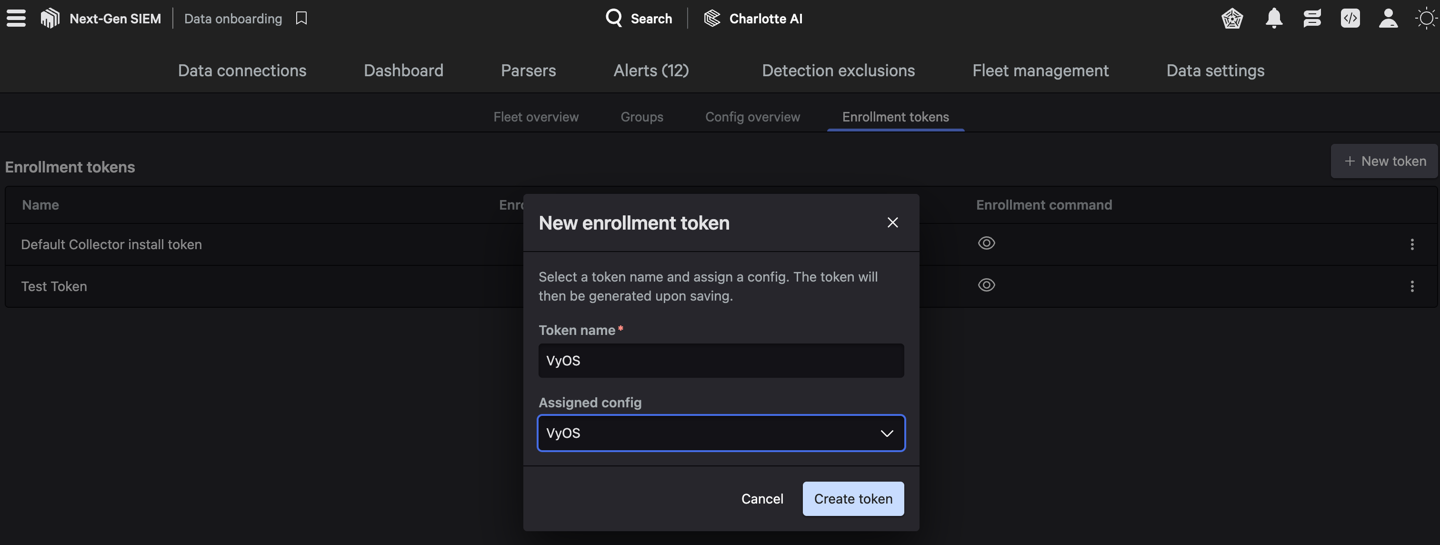Open the notifications bell
1440x545 pixels.
[1273, 19]
